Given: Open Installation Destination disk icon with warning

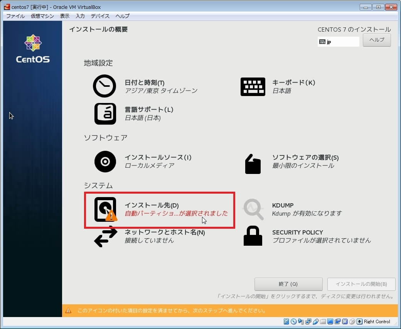Looking at the screenshot, I should click(105, 209).
